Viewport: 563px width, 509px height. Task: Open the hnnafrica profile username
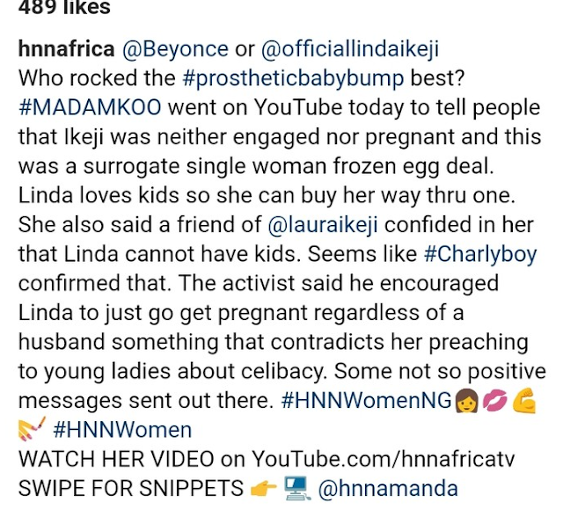(x=67, y=49)
